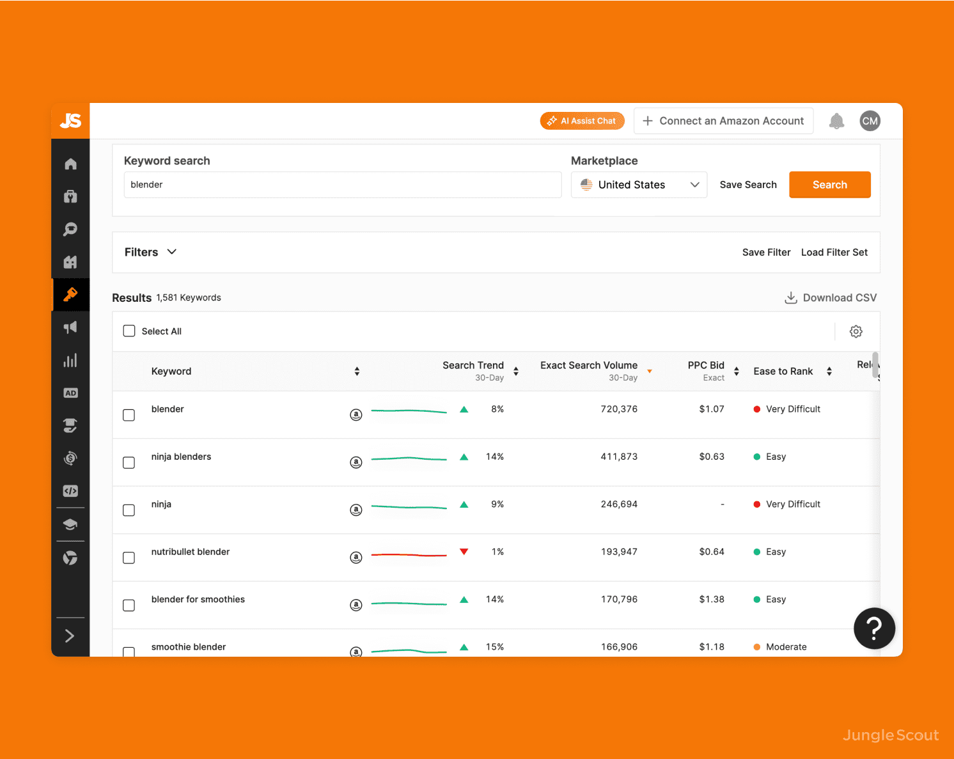Expand the sidebar with the arrow
This screenshot has width=954, height=759.
tap(70, 636)
